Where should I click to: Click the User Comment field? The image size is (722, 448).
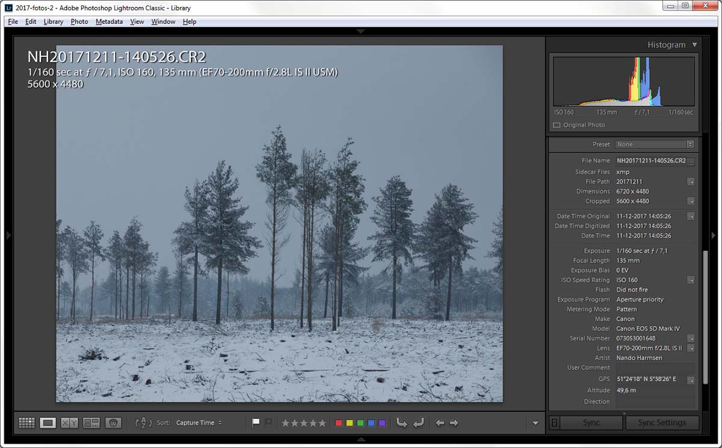tap(655, 368)
